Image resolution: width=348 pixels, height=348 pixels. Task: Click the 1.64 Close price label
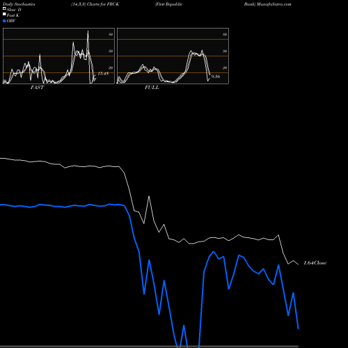click(315, 263)
